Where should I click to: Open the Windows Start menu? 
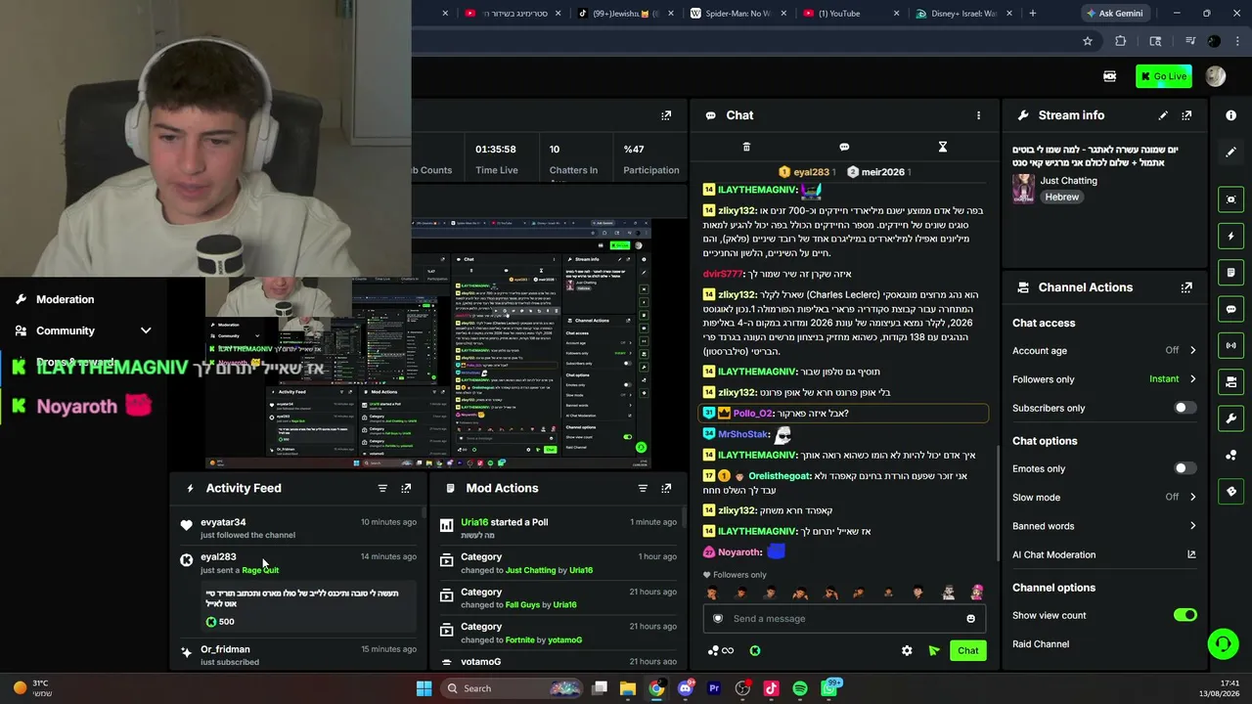pyautogui.click(x=424, y=688)
